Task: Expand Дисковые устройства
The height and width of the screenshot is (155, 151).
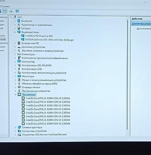Action: pos(15,47)
